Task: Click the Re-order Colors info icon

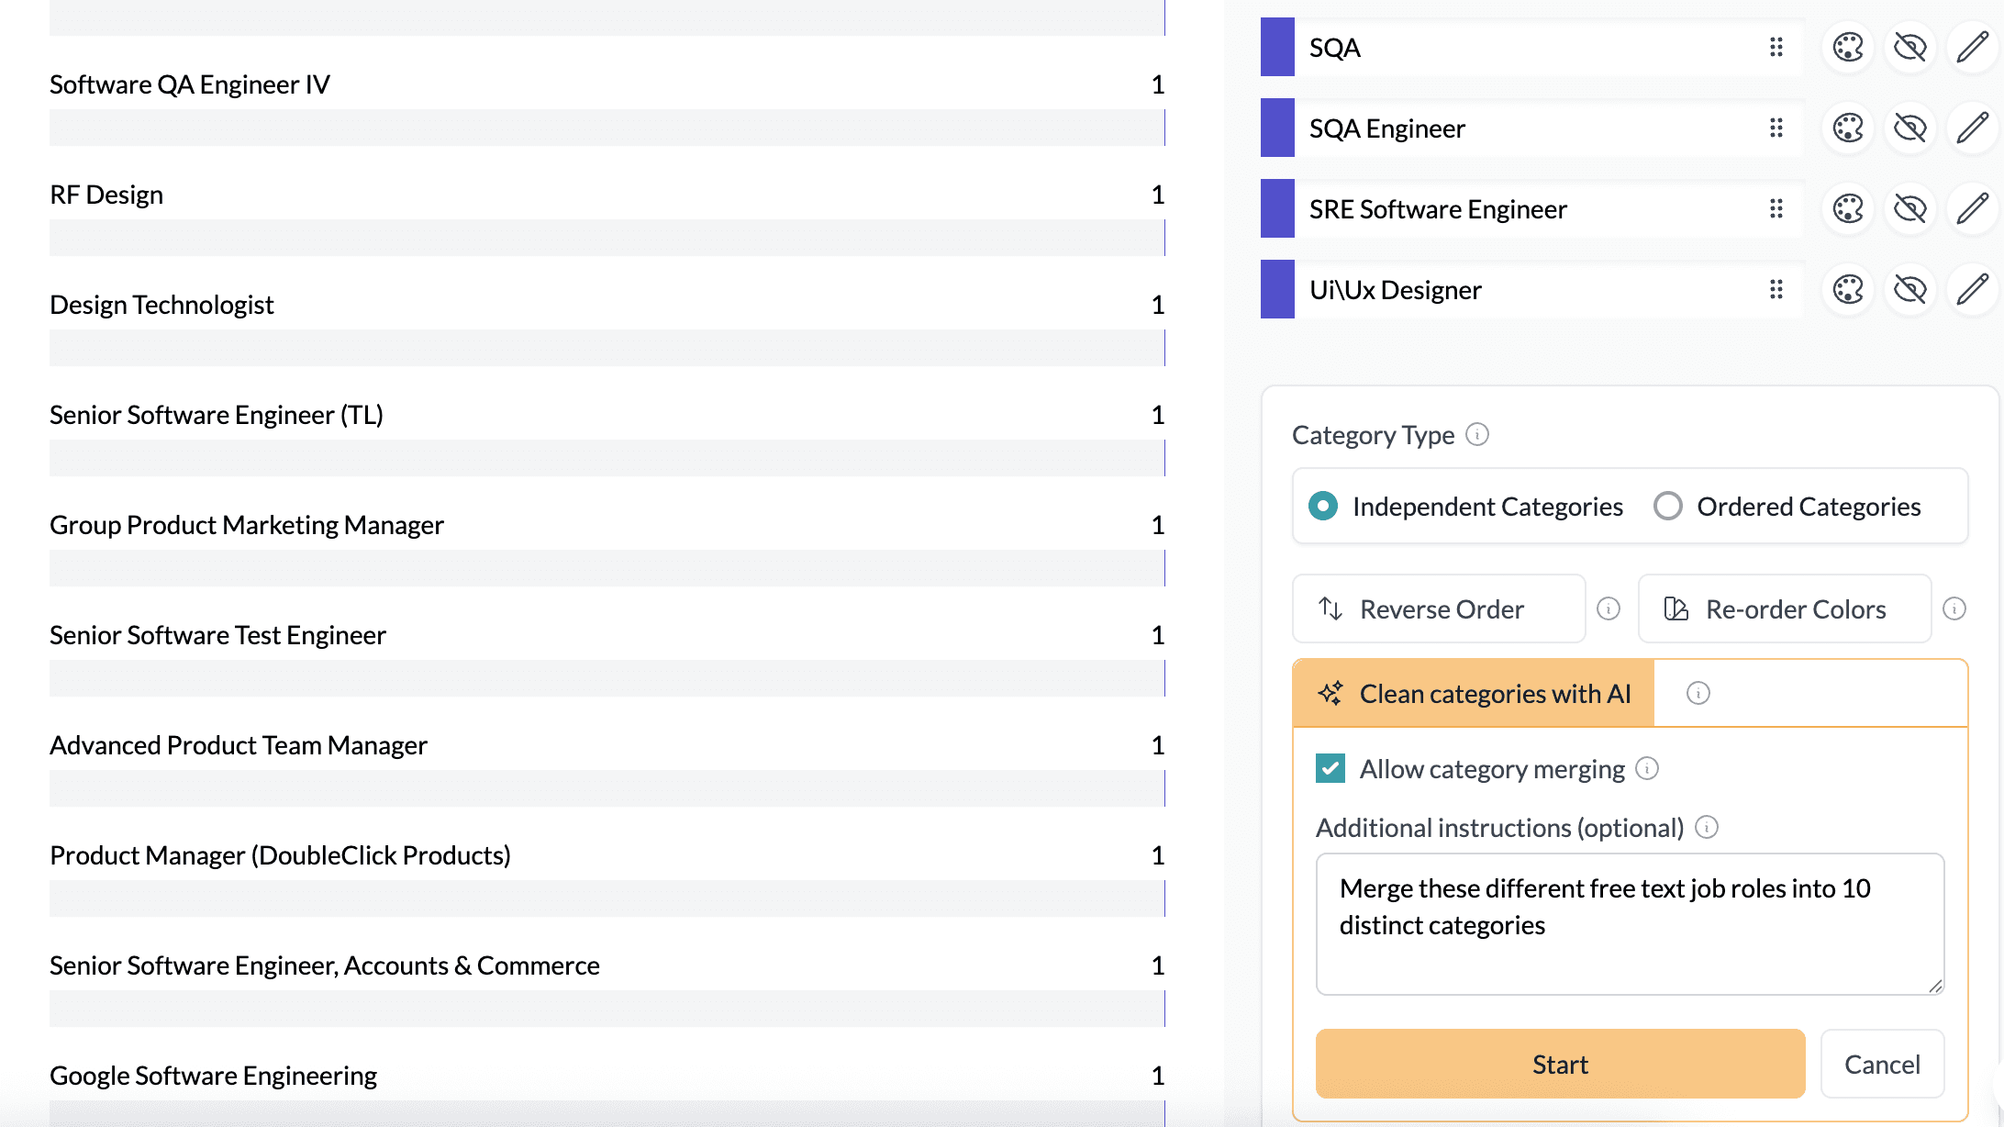Action: [x=1954, y=608]
